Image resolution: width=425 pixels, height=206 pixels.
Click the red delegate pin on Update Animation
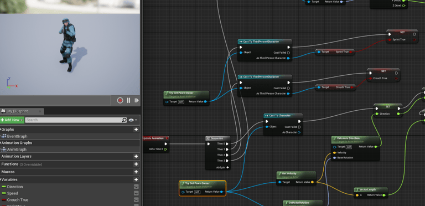(167, 138)
